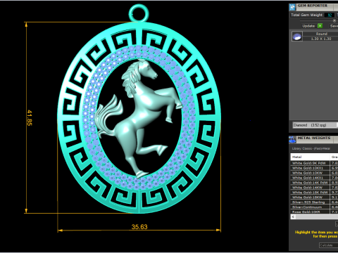Click the '1.30 X 1.30' gem size text
Screen dimensions: 338x253
click(x=321, y=39)
